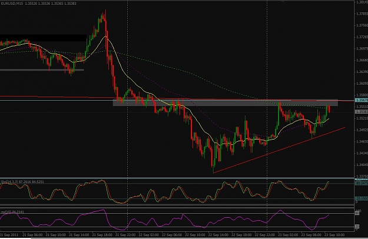The image size is (368, 239).
Task: Click the 22 Sep 02:00 time label
Action: (148, 235)
